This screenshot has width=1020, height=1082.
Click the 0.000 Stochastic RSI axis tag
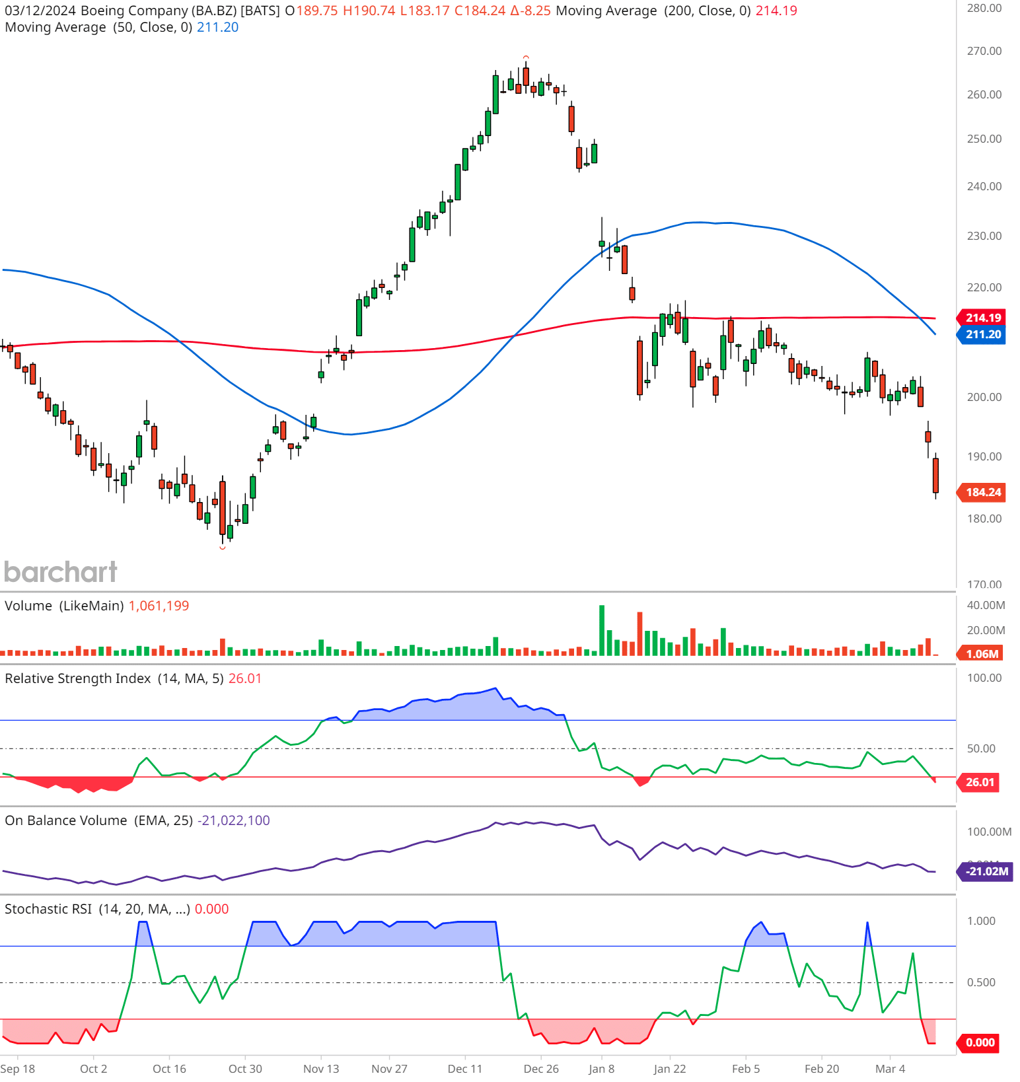tap(979, 1042)
